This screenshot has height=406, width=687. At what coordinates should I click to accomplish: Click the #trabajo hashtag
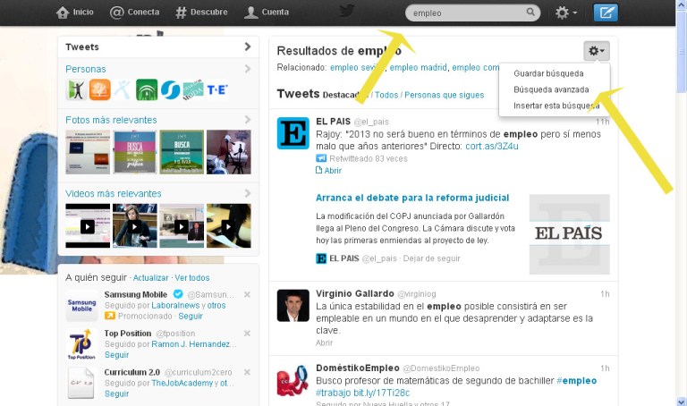pos(333,393)
